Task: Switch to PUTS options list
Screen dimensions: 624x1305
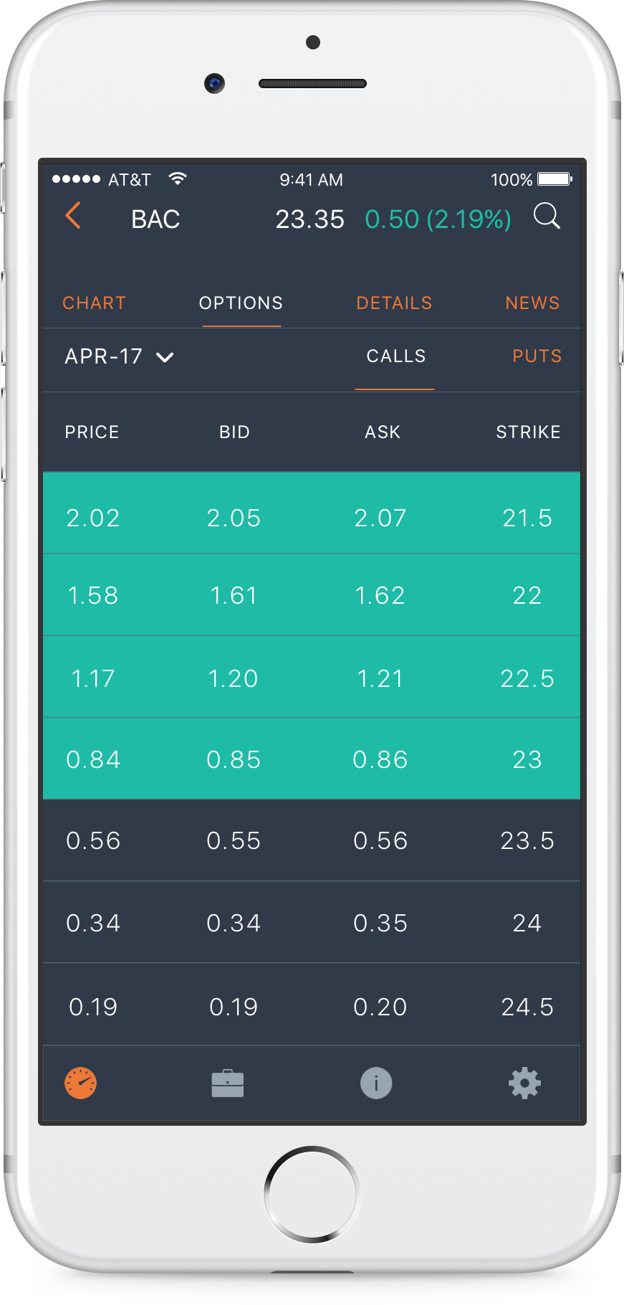Action: [x=537, y=356]
